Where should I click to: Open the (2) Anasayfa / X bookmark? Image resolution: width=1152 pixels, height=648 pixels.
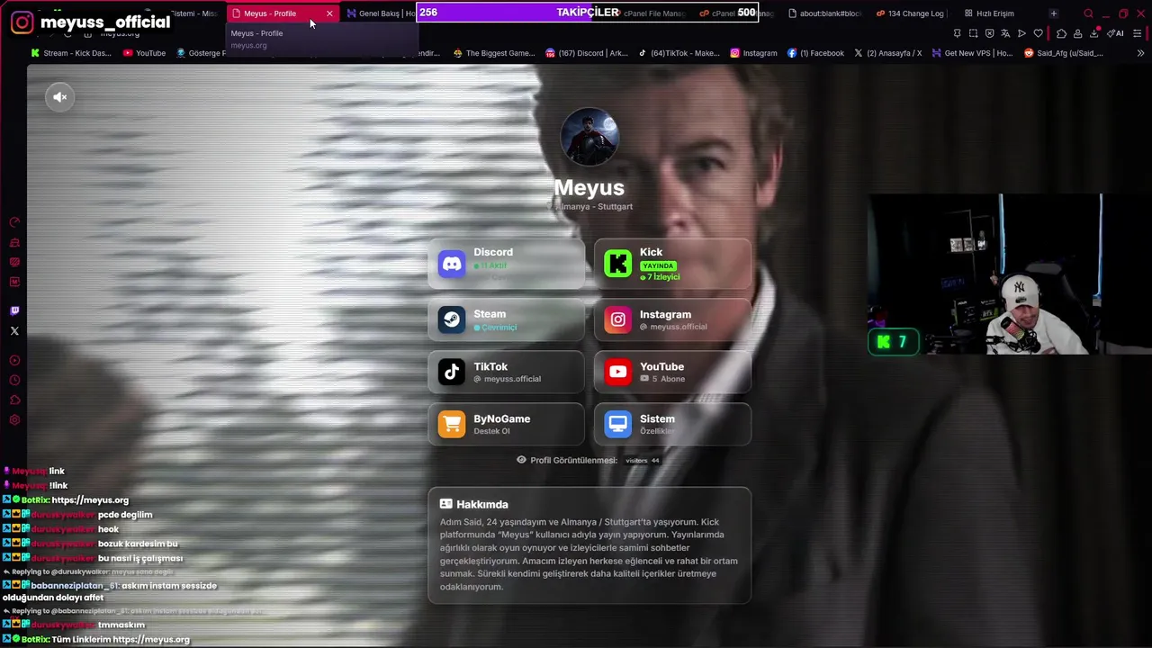(x=887, y=53)
